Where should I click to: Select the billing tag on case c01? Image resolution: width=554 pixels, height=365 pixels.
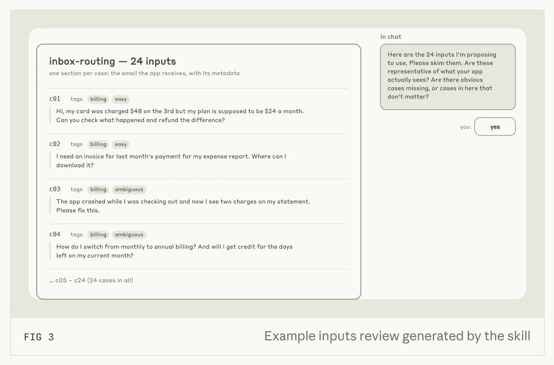[98, 99]
